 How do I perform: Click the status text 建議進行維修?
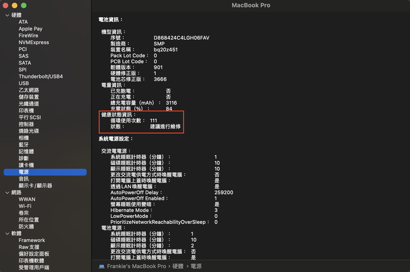(165, 127)
